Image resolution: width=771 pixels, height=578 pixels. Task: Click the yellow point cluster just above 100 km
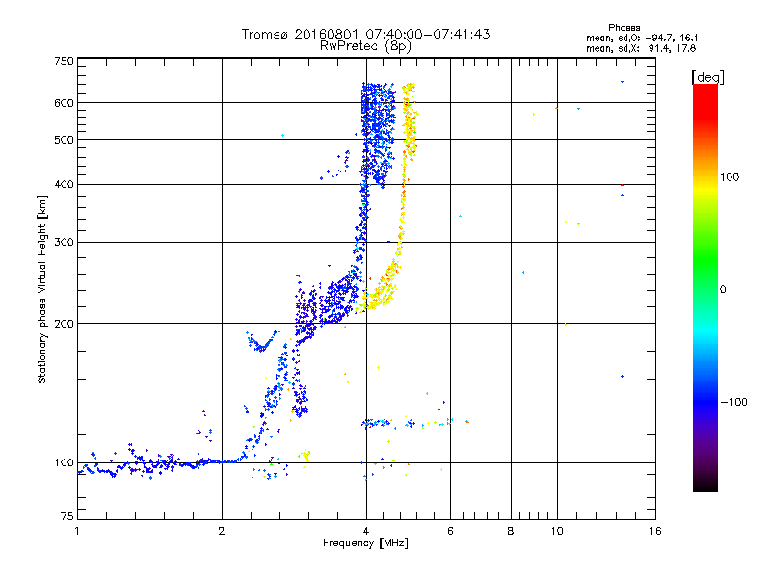tap(305, 455)
